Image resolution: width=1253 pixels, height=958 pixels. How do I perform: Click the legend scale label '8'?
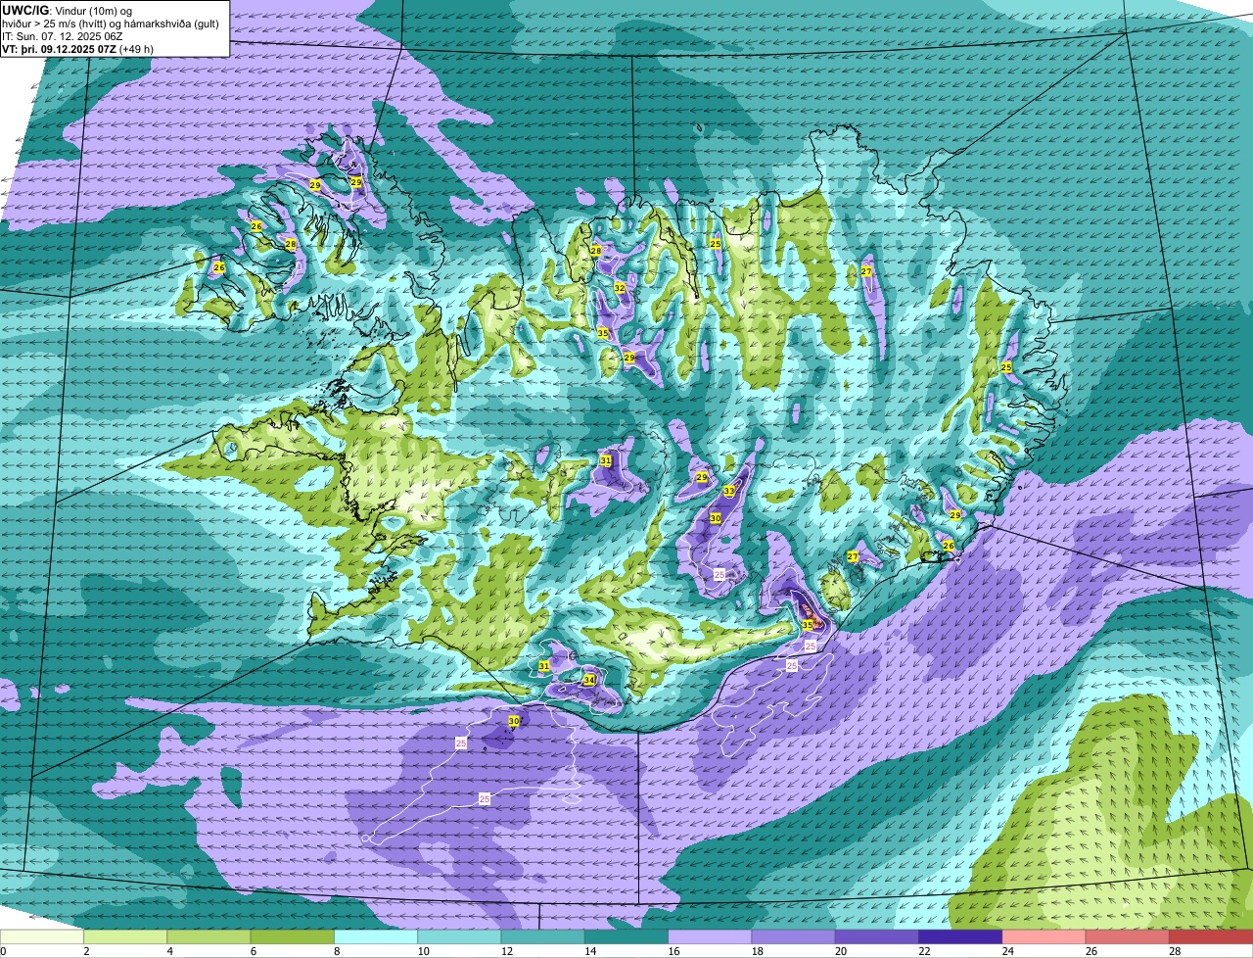[337, 951]
